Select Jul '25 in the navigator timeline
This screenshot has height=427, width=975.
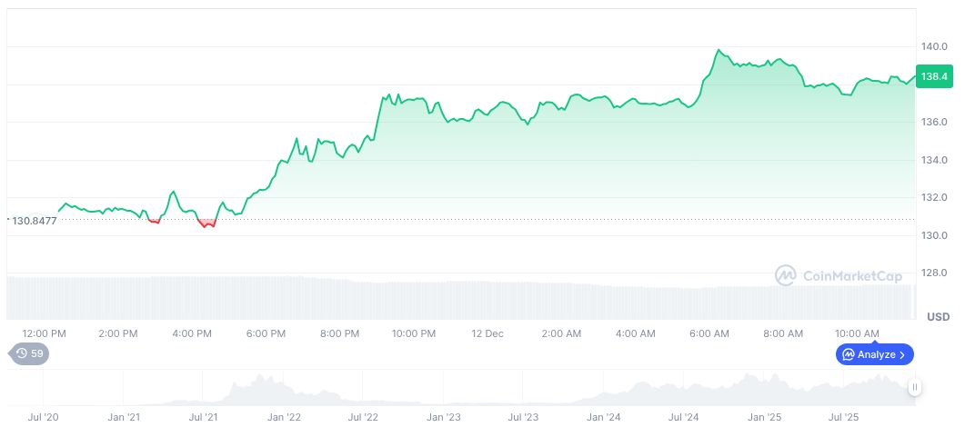click(x=845, y=417)
